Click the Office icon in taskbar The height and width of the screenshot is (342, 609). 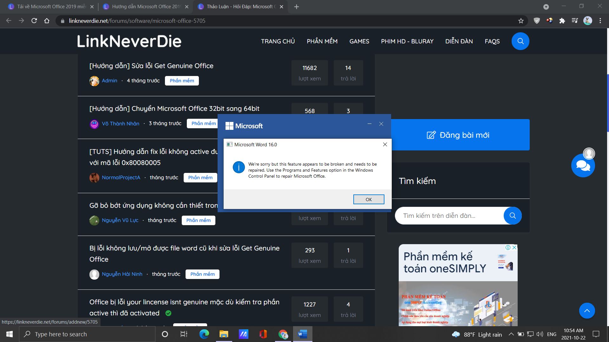pos(263,334)
